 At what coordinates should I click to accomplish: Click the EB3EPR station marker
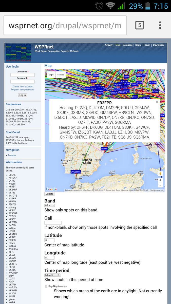click(x=104, y=148)
